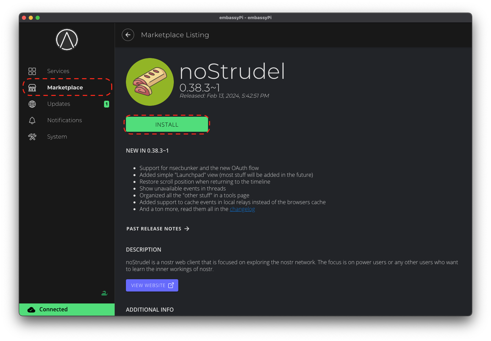491x341 pixels.
Task: Install noStrudel
Action: [x=167, y=124]
